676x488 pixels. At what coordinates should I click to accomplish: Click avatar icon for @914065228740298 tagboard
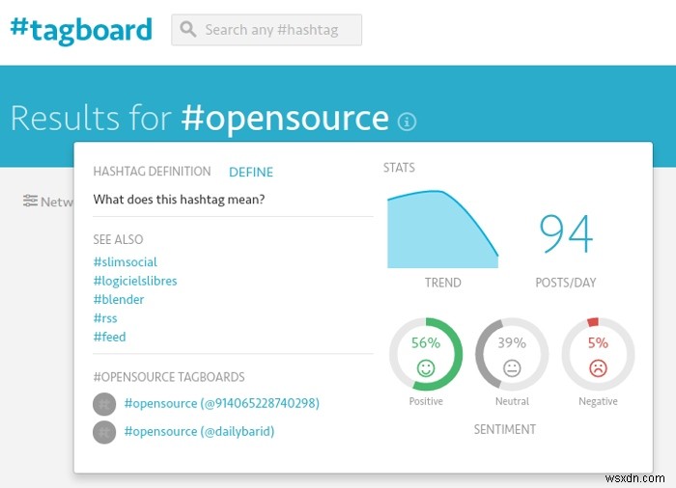(x=104, y=404)
